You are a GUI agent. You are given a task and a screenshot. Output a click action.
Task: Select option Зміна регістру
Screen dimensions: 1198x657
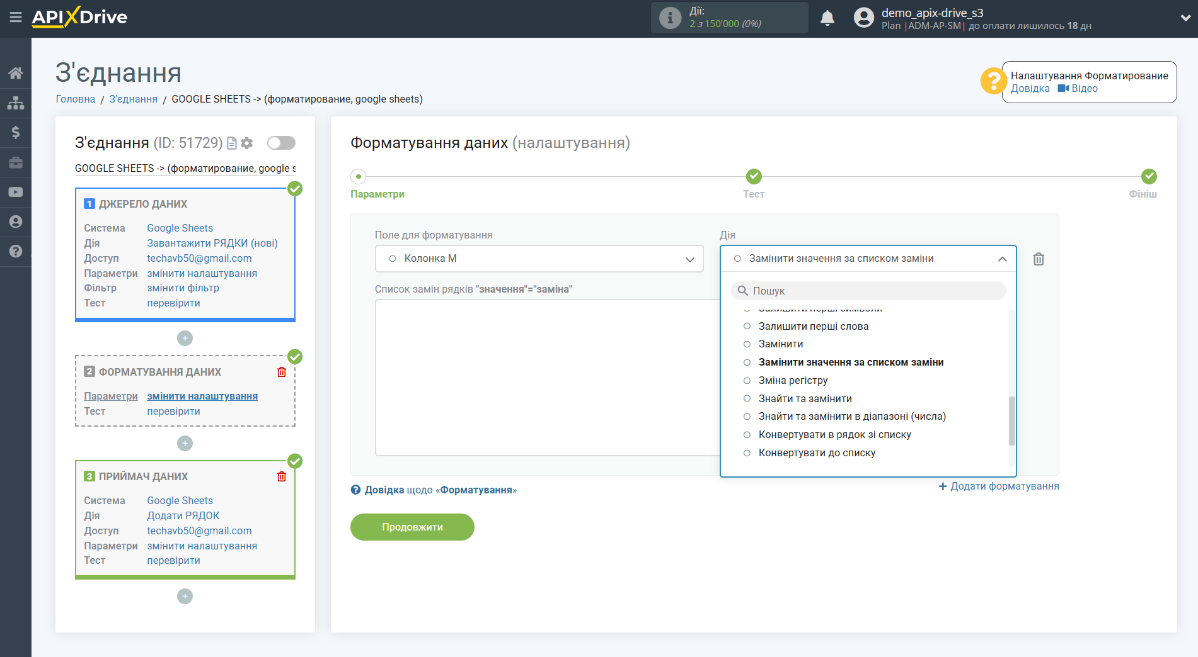[793, 381]
